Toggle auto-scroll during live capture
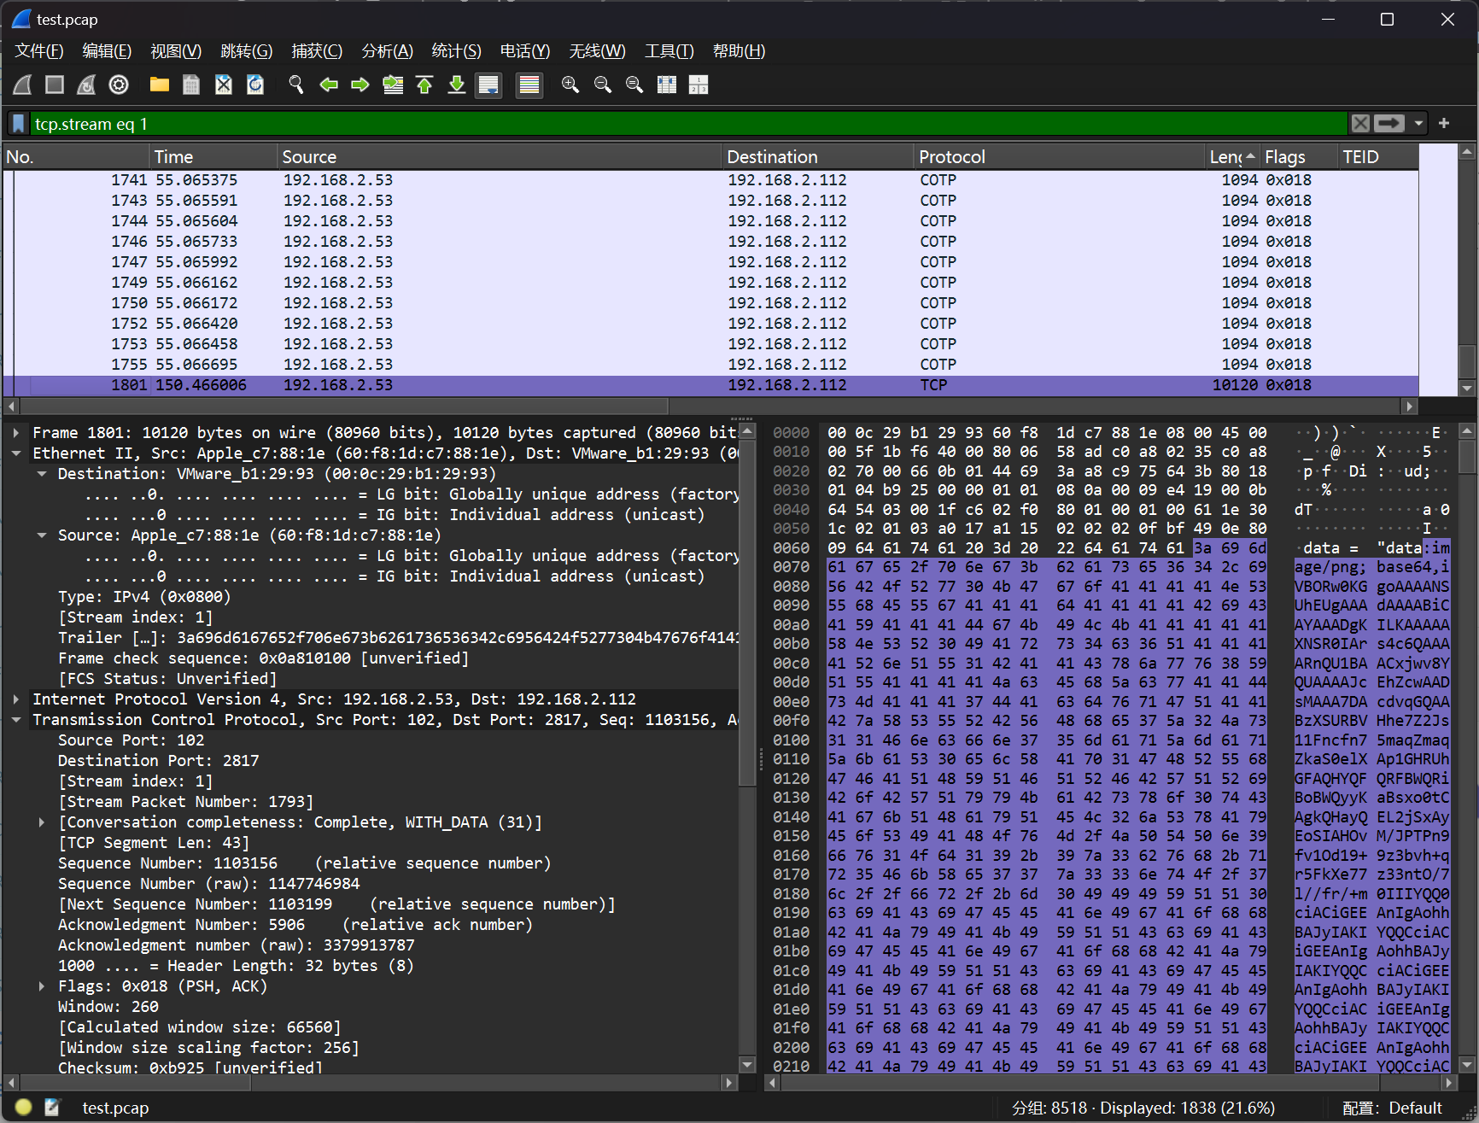The image size is (1479, 1123). tap(488, 85)
